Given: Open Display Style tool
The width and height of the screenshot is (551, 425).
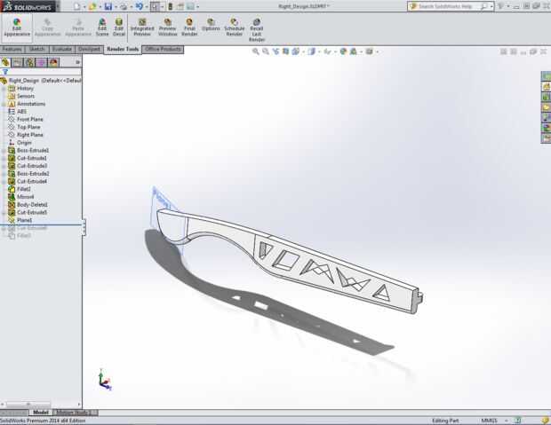Looking at the screenshot, I should (x=311, y=51).
